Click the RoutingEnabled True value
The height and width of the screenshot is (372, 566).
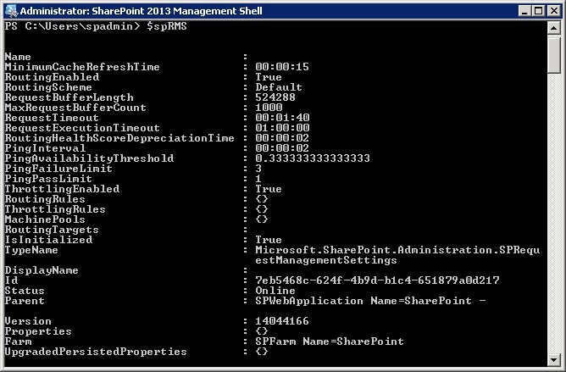(269, 77)
